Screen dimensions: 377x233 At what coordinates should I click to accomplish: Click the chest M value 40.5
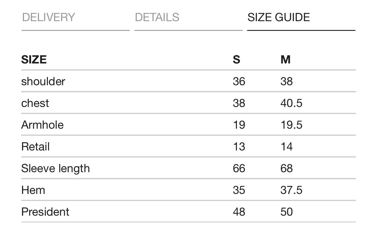click(291, 103)
